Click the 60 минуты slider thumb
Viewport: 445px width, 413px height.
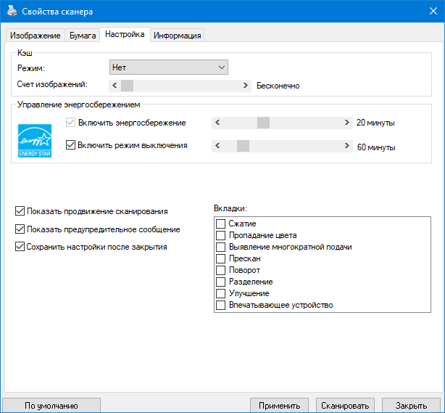[x=243, y=146]
